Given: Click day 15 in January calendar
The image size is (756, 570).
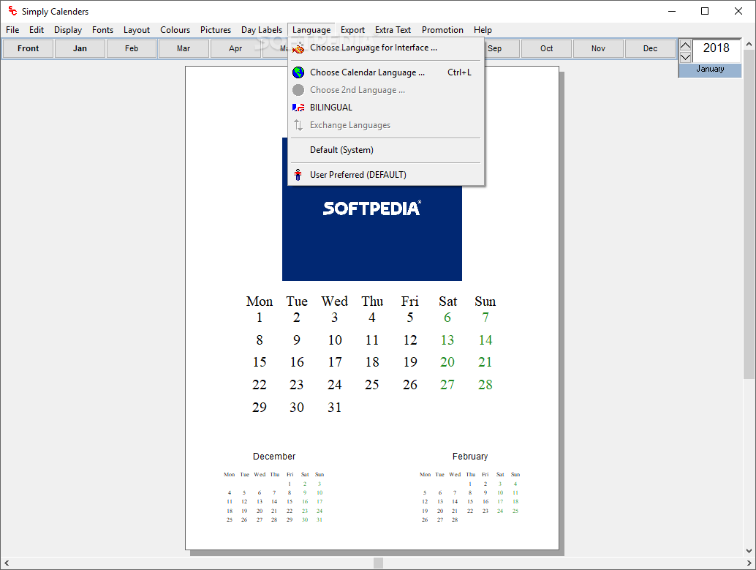Looking at the screenshot, I should click(260, 362).
